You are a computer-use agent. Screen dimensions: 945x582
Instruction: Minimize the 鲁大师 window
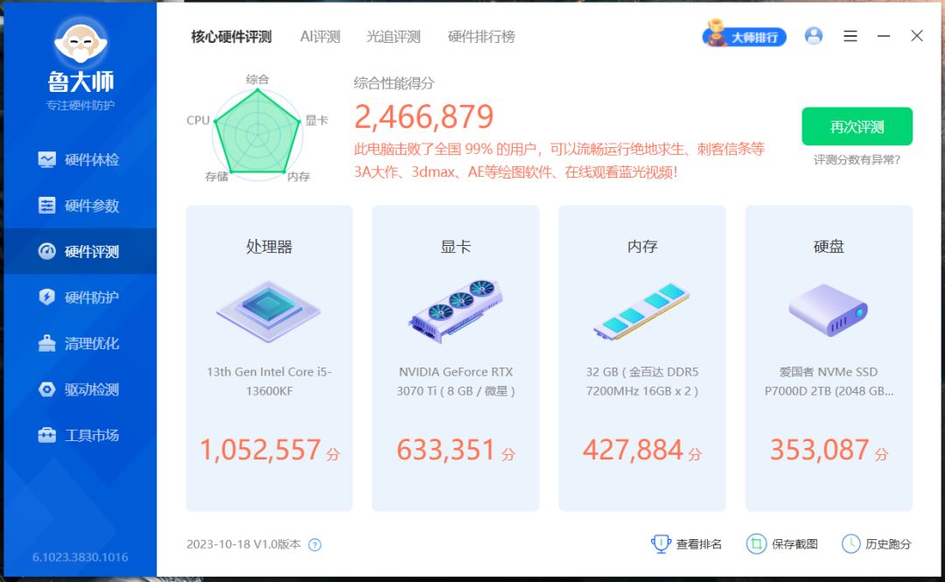coord(884,36)
